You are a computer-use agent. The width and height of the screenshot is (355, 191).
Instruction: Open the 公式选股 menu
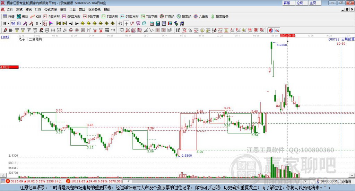pyautogui.click(x=51, y=9)
